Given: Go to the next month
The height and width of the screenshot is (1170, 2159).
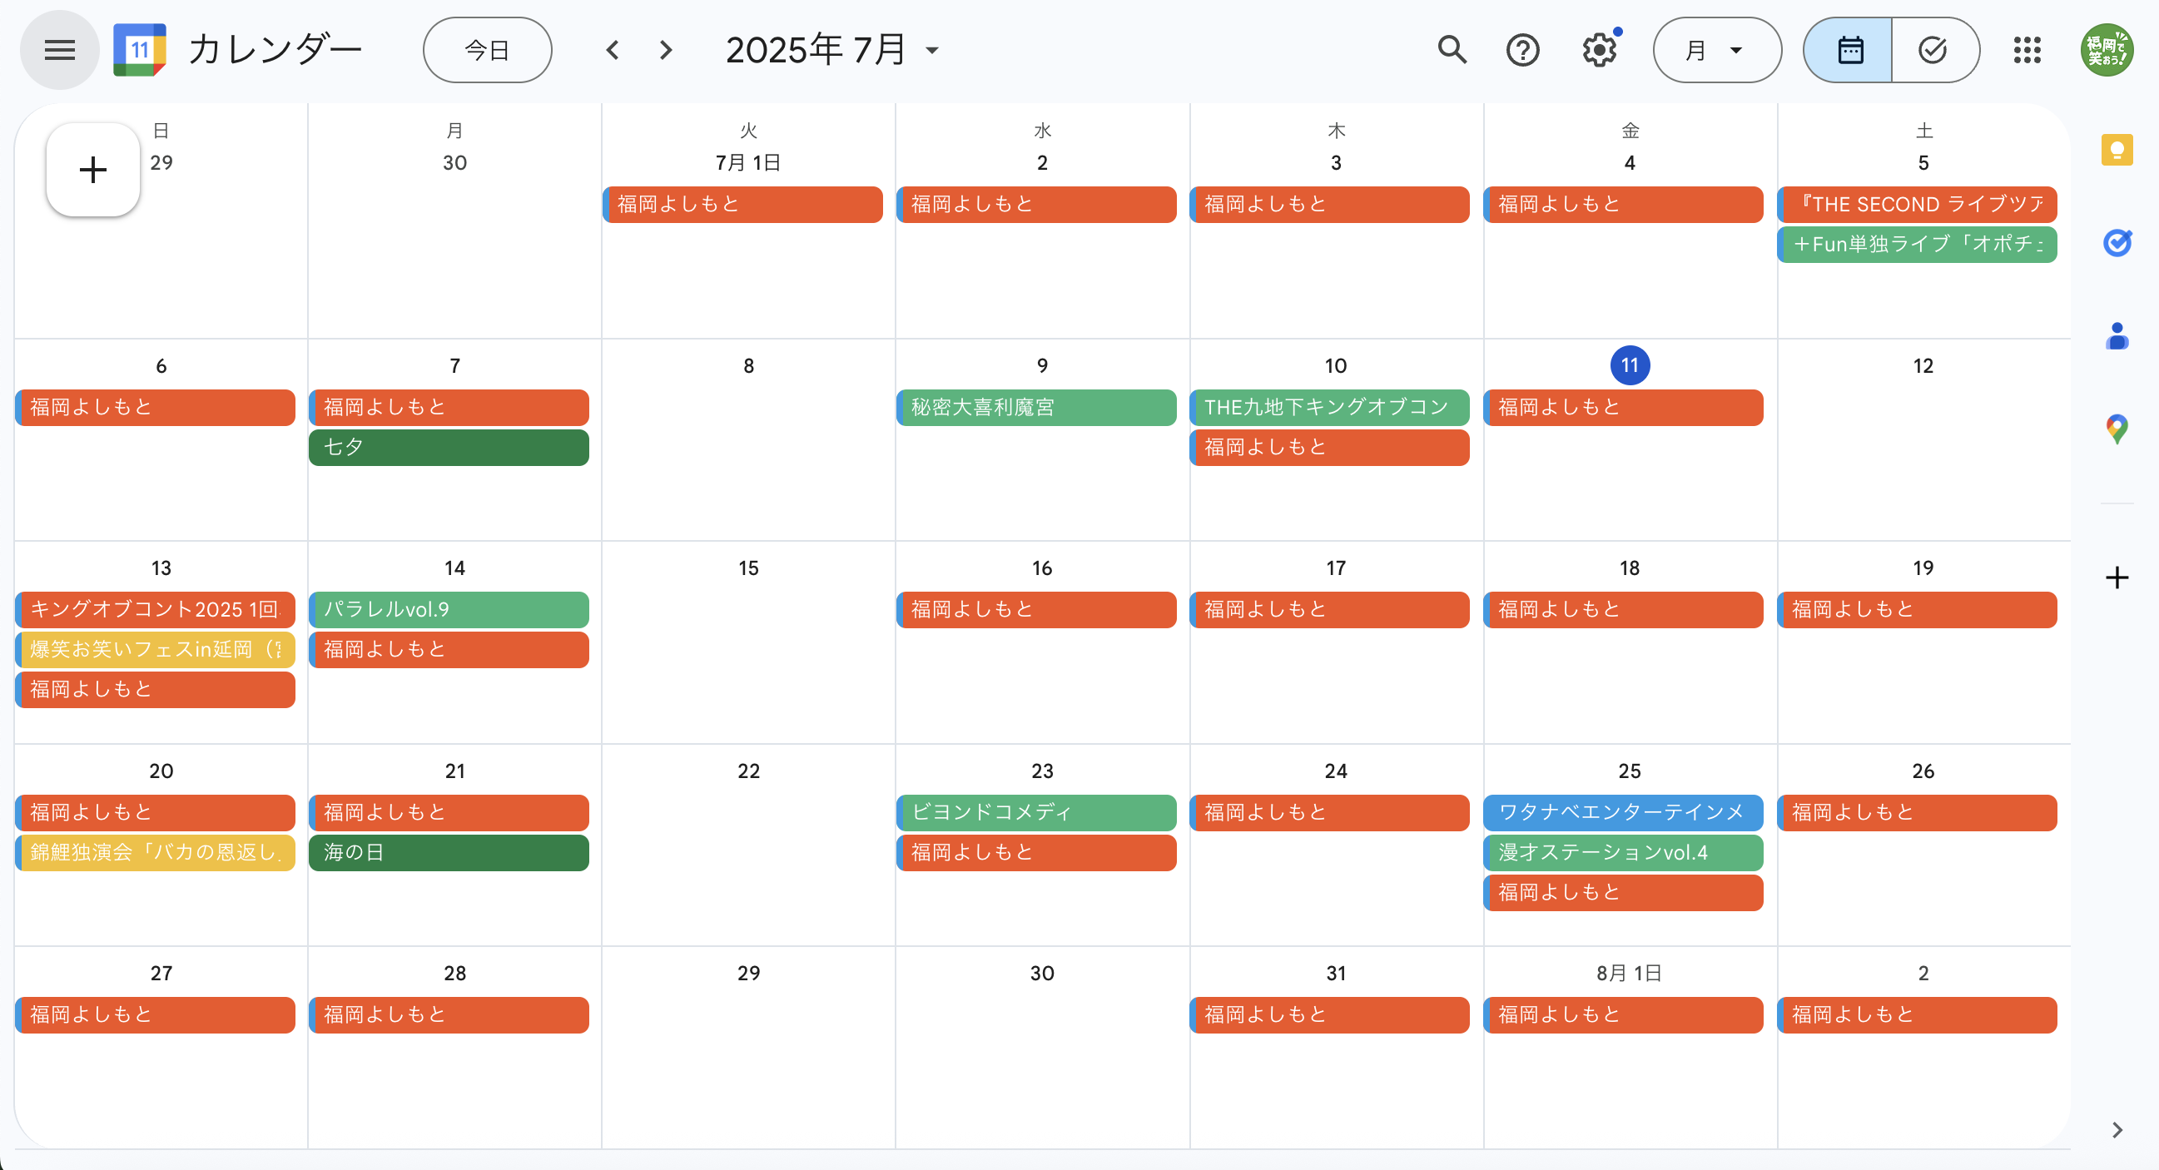Looking at the screenshot, I should 667,50.
